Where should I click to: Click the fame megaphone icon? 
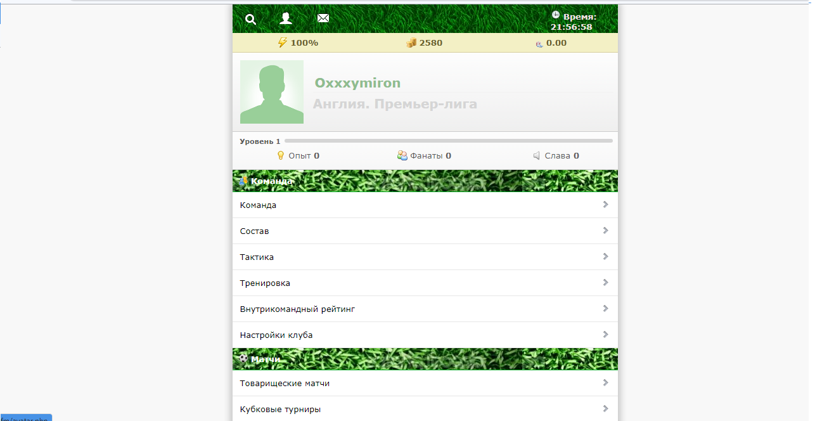pyautogui.click(x=537, y=155)
